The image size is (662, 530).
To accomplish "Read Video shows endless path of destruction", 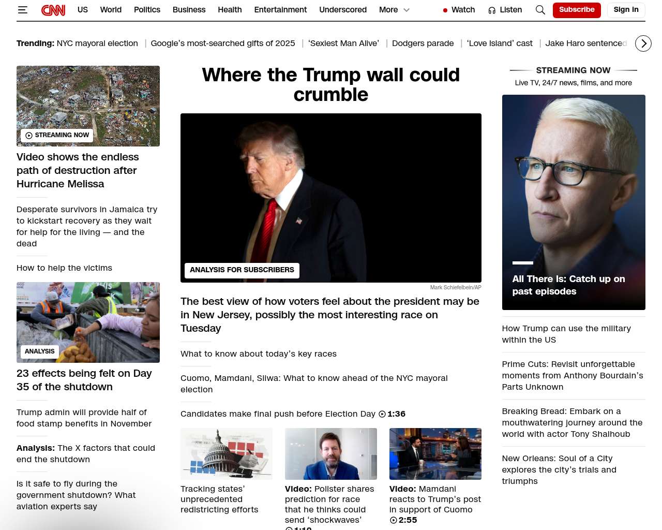I will coord(78,170).
